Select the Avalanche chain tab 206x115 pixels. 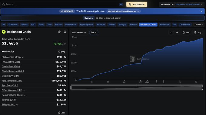click(164, 24)
